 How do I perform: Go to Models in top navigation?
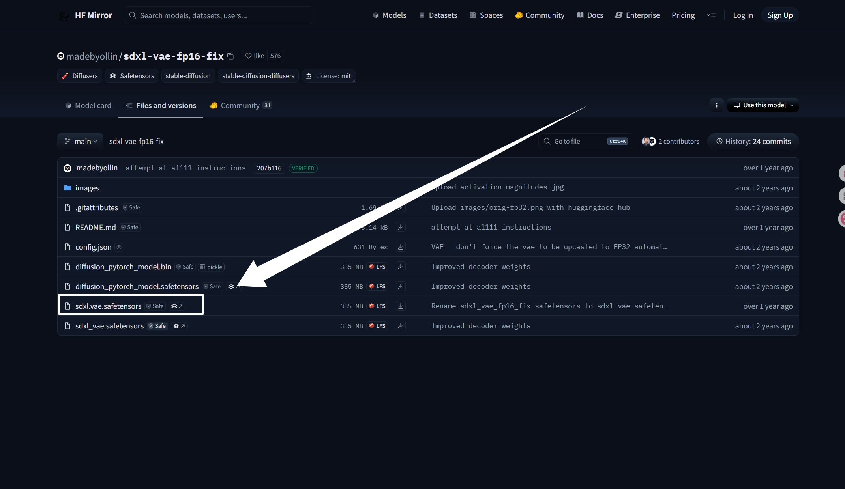coord(390,15)
